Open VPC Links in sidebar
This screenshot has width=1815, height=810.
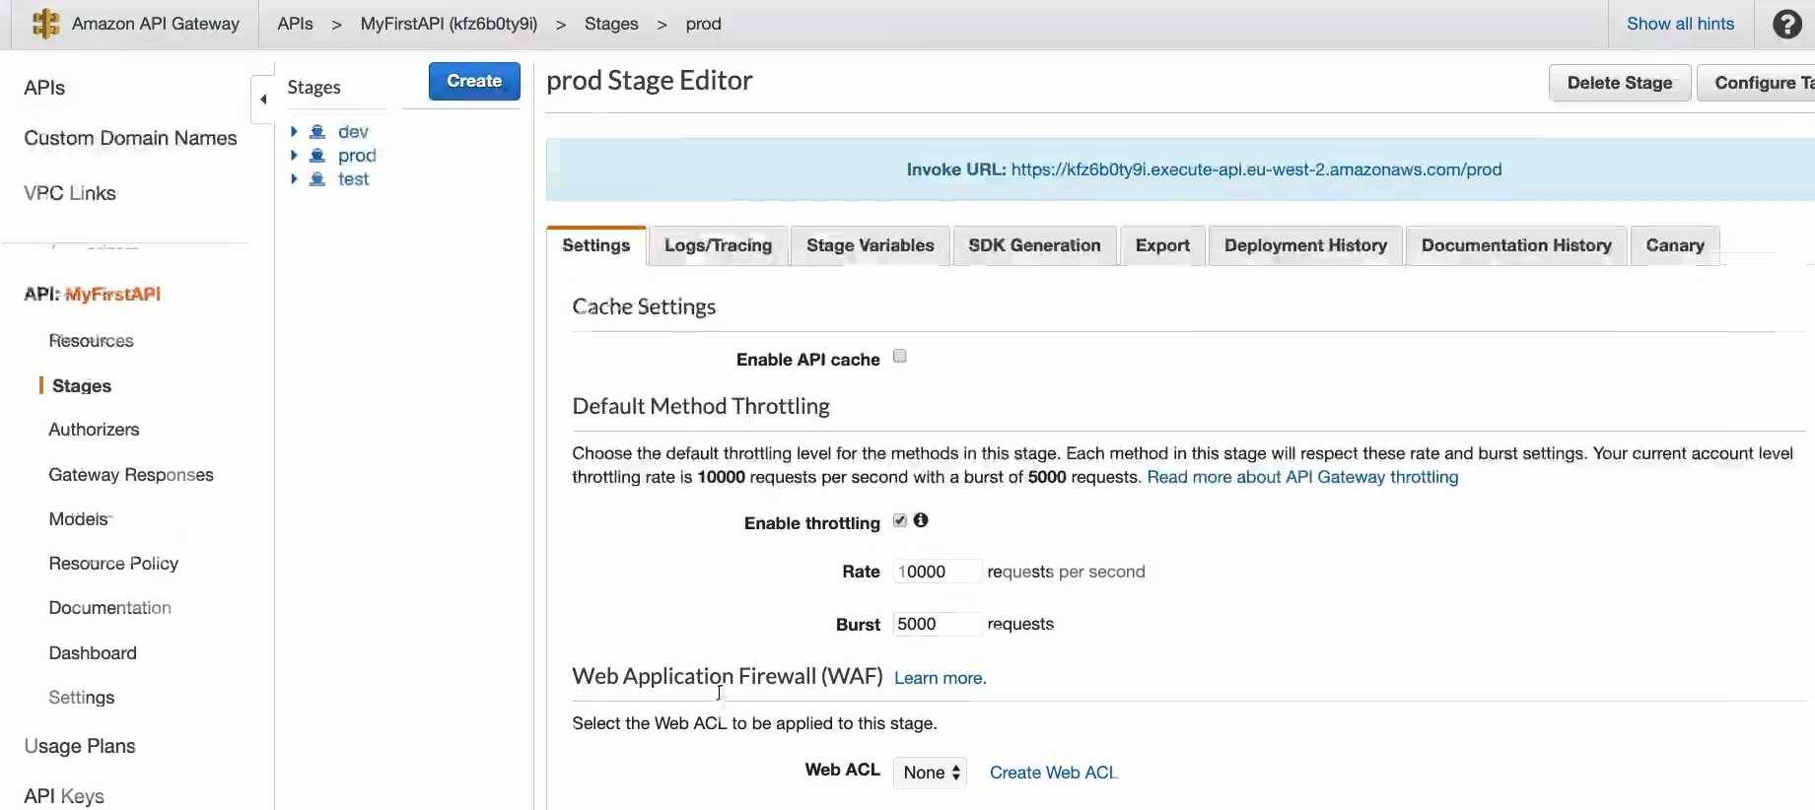[x=70, y=193]
